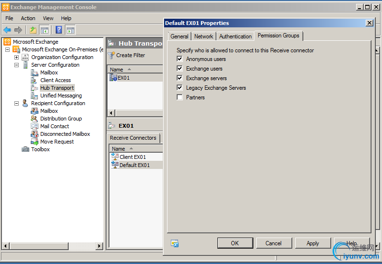The image size is (382, 264).
Task: Uncheck the Exchange users checkbox
Action: tap(179, 68)
